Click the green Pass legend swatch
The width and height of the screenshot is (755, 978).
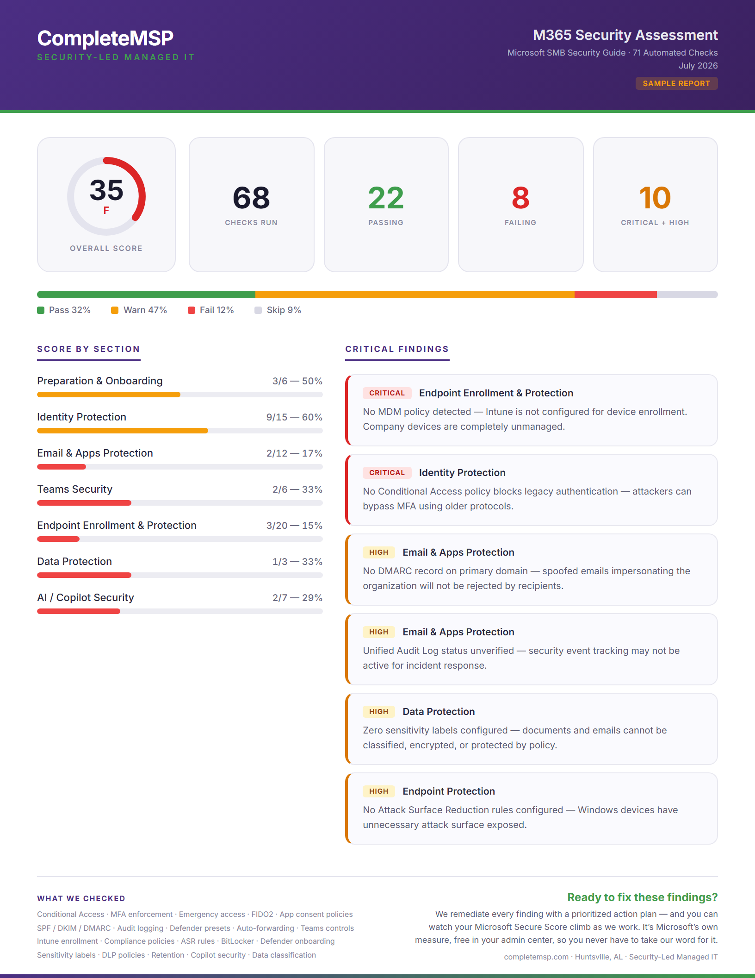[x=41, y=310]
